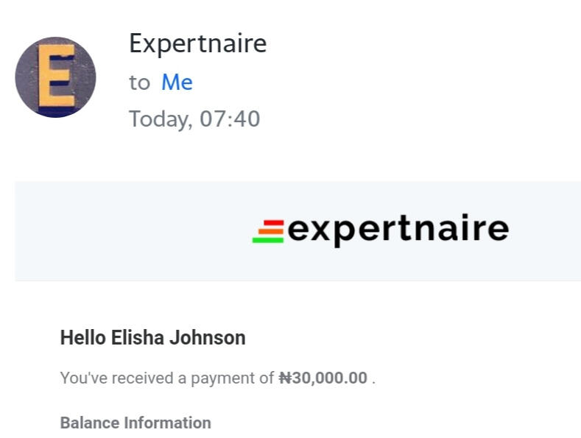Open the Expertnaire sender name in header

tap(197, 44)
